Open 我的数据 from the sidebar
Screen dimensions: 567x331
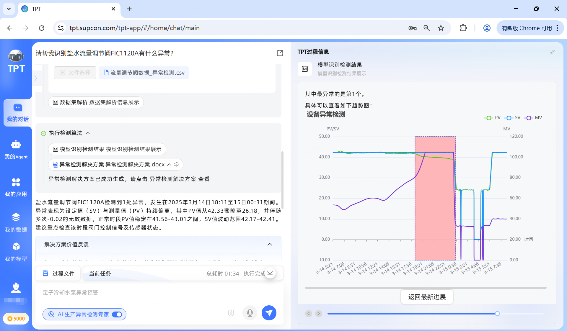point(16,223)
